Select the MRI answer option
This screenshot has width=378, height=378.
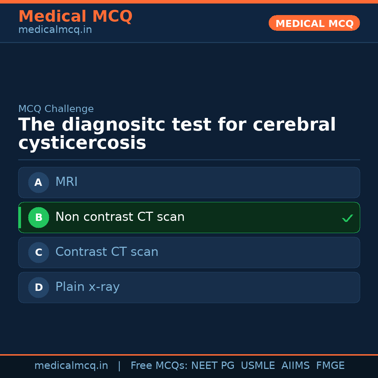pos(189,182)
